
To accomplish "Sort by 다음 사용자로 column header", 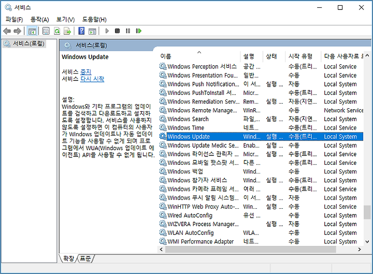I will pos(342,56).
